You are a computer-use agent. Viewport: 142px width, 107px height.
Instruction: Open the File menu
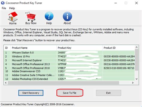tap(4, 8)
